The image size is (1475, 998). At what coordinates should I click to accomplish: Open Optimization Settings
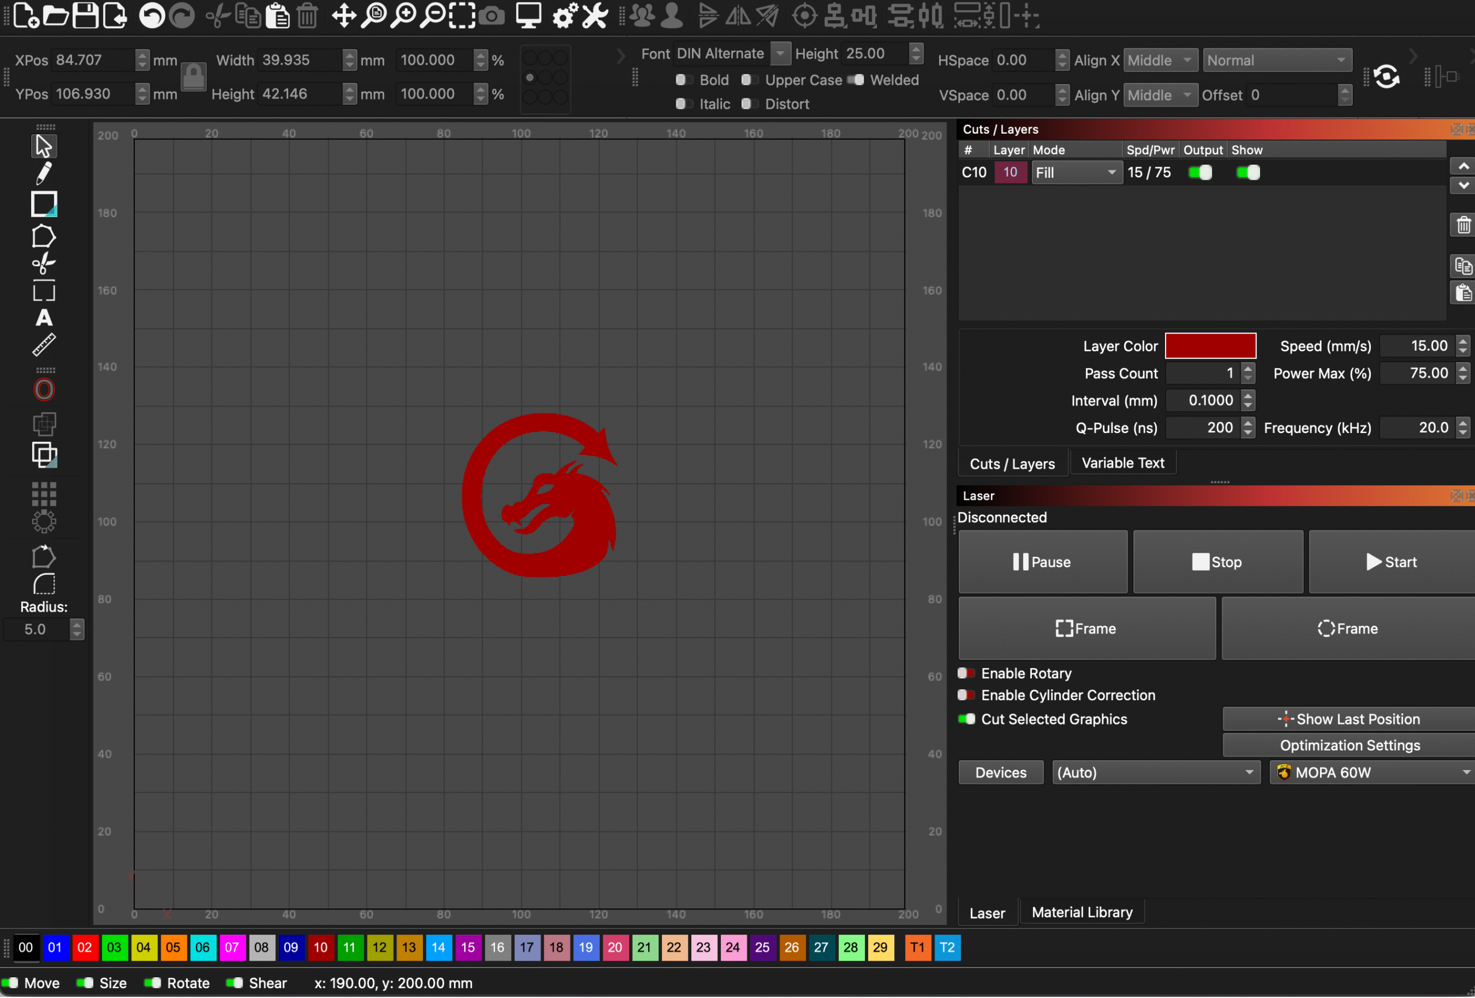[x=1348, y=745]
